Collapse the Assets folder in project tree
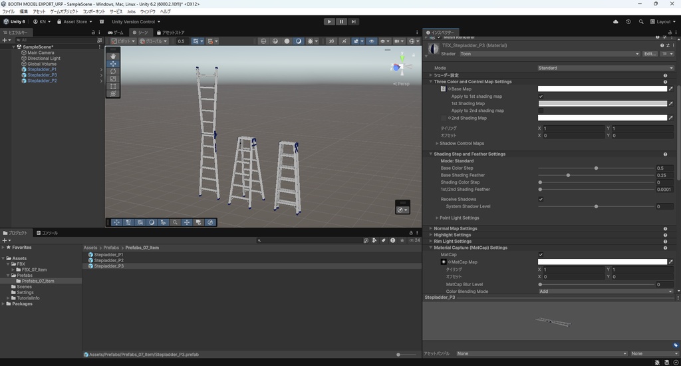This screenshot has height=366, width=681. (3, 258)
